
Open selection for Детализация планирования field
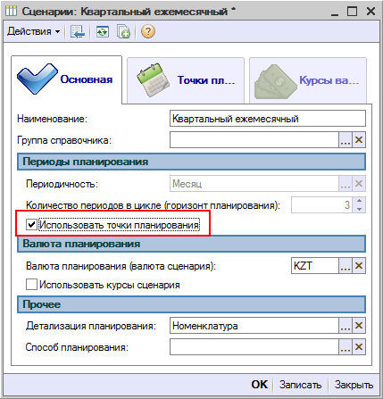(346, 326)
